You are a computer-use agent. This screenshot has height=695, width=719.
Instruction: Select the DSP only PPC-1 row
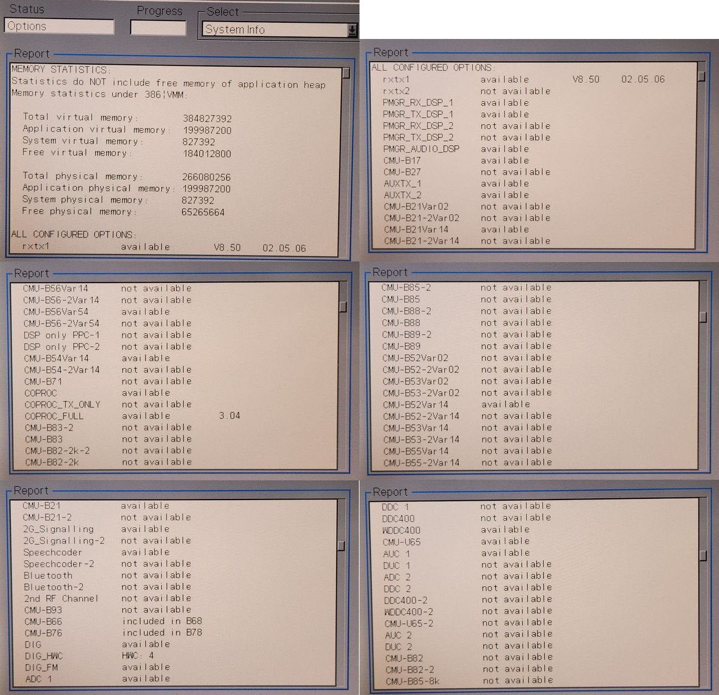[107, 335]
